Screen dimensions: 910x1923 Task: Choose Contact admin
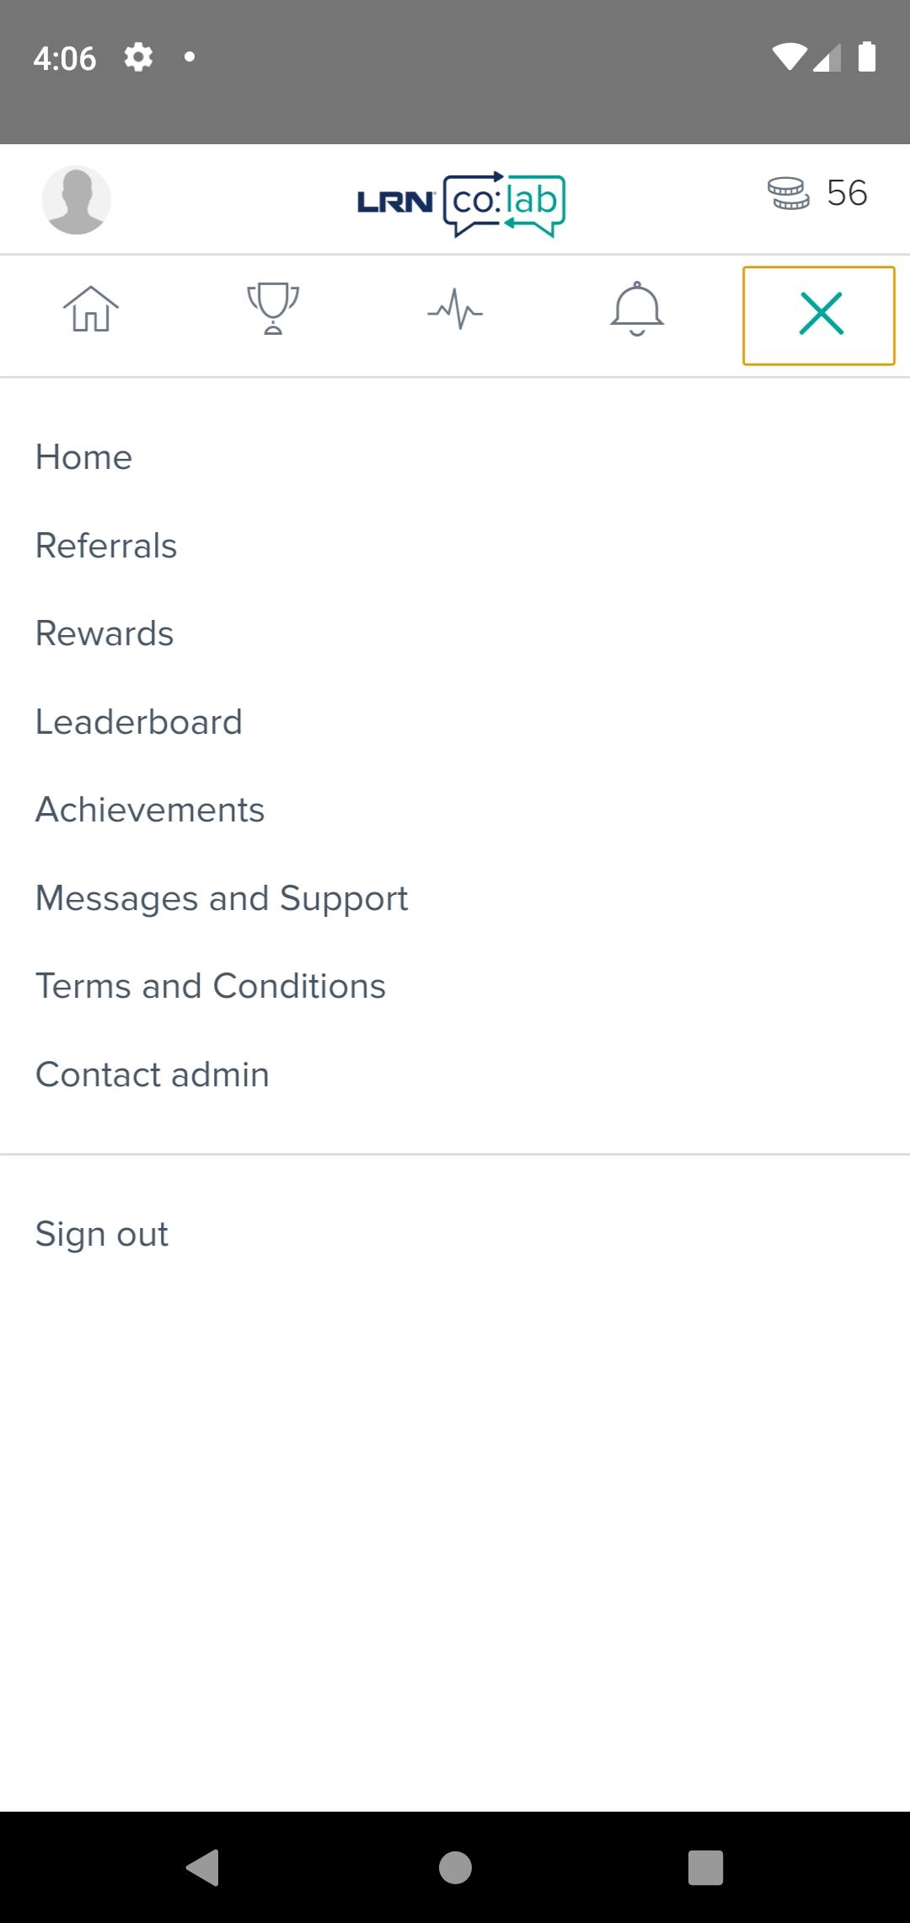point(153,1075)
